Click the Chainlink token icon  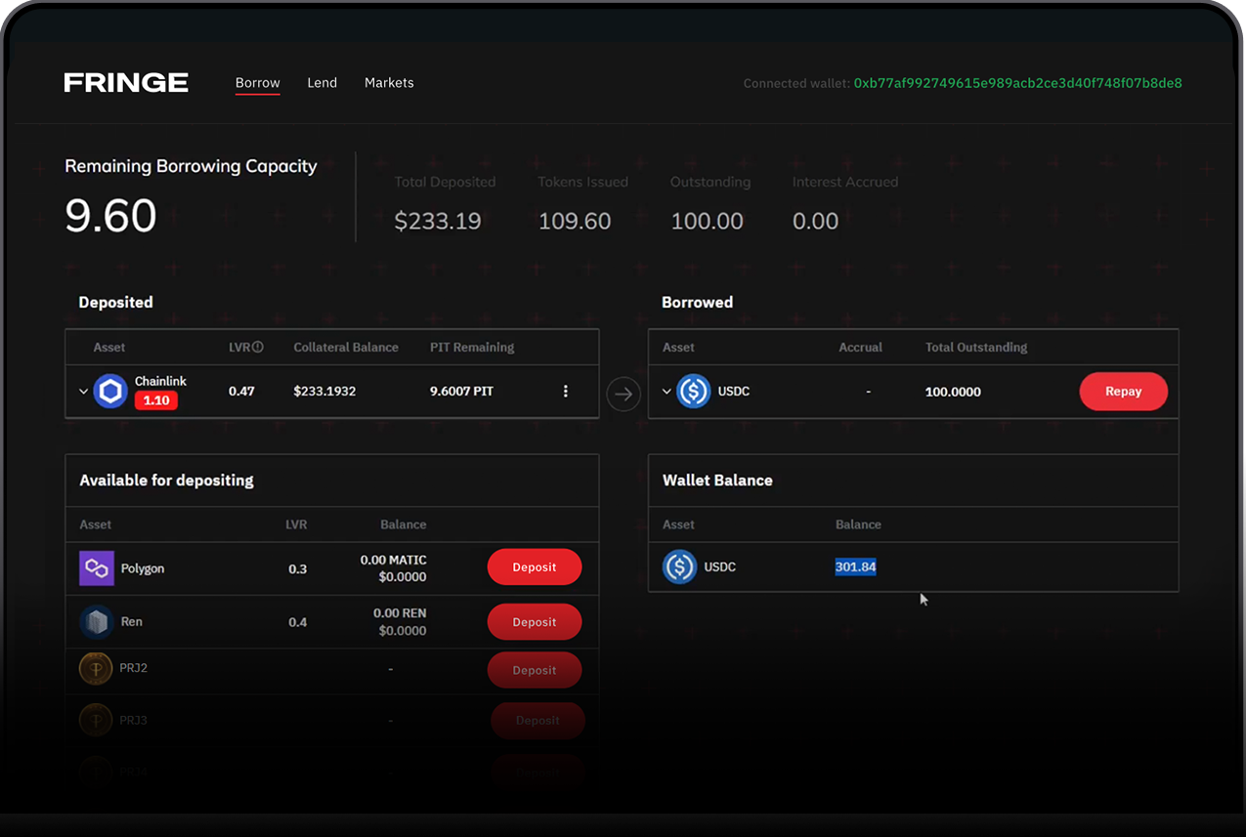click(x=110, y=392)
